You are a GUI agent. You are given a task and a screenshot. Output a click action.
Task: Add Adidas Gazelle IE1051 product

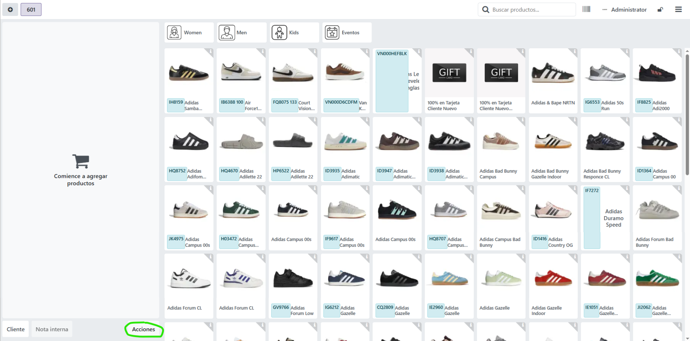pos(605,286)
